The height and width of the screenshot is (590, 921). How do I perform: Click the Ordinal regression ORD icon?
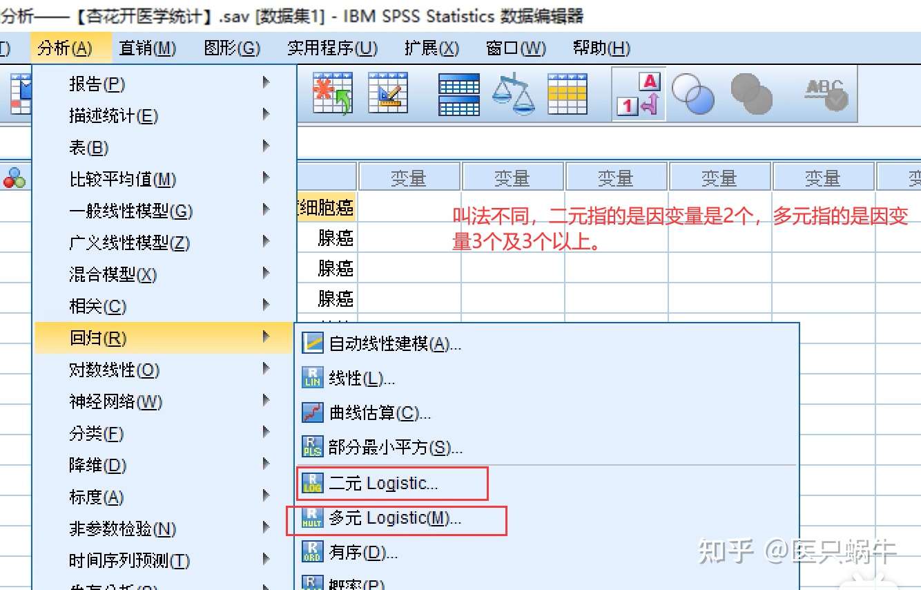(x=313, y=553)
